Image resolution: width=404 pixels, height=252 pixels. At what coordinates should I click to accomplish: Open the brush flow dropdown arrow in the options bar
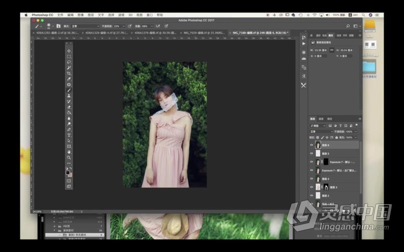point(152,26)
